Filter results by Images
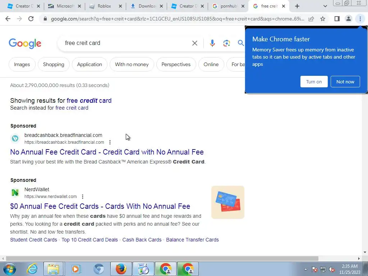Image resolution: width=368 pixels, height=276 pixels. [x=22, y=64]
